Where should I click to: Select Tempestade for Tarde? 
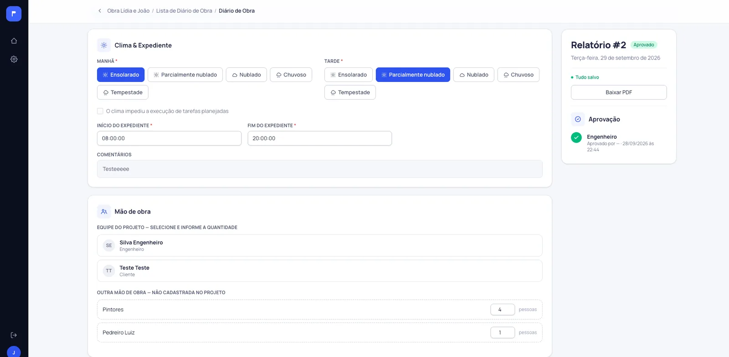click(x=350, y=92)
